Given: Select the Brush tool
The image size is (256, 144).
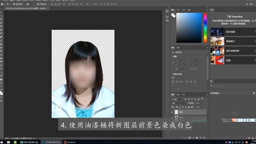Looking at the screenshot, I should (x=1, y=41).
